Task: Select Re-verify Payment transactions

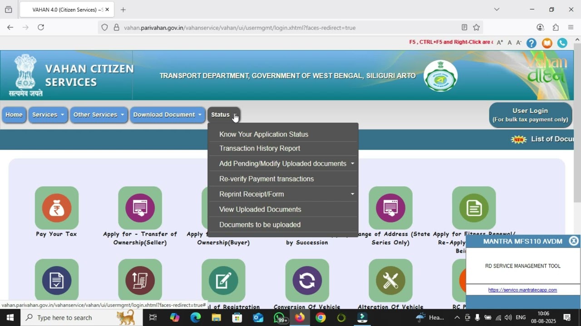Action: (x=266, y=179)
